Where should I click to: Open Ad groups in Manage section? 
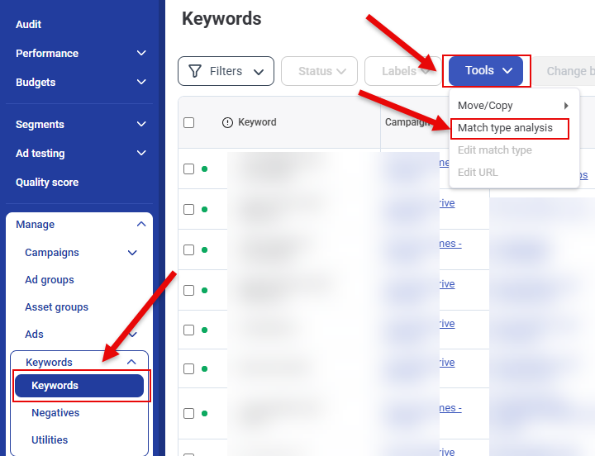[50, 280]
